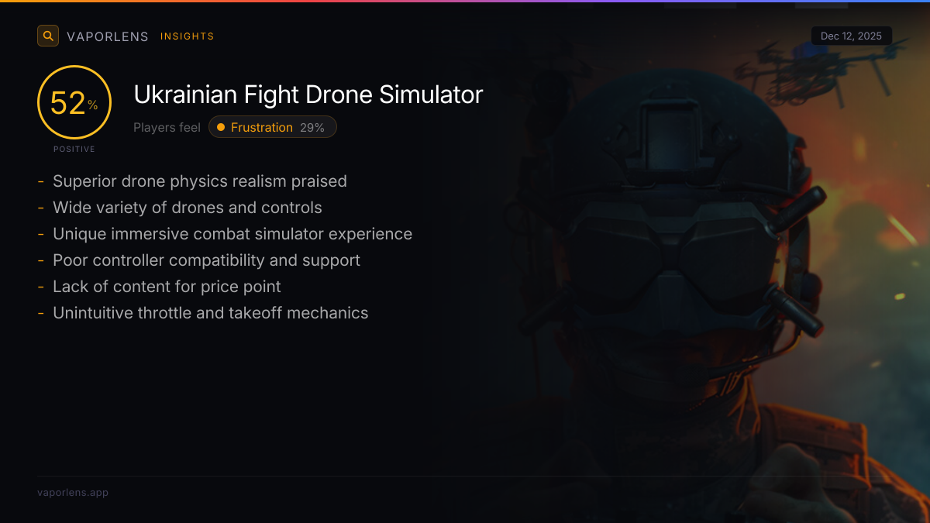930x523 pixels.
Task: Open the INSIGHTS label
Action: click(x=188, y=36)
